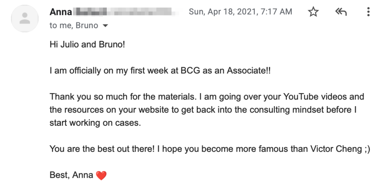Screen dimensions: 385x191
Task: Open the three-dot More options menu
Action: [368, 12]
